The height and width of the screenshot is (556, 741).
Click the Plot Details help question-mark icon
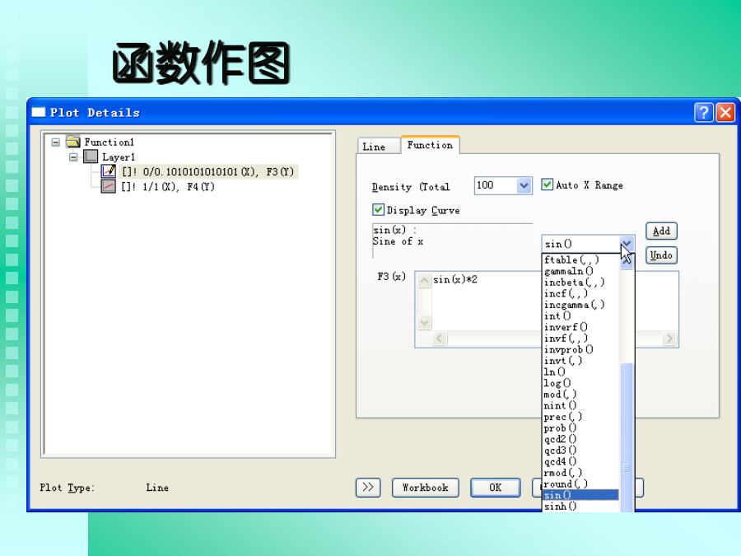point(703,113)
